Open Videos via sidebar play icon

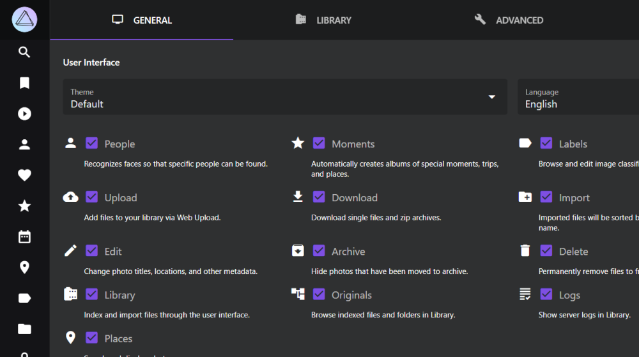[24, 114]
